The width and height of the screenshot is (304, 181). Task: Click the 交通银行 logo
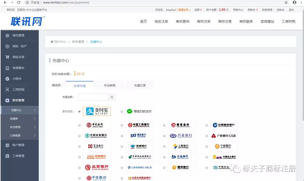pos(182,157)
